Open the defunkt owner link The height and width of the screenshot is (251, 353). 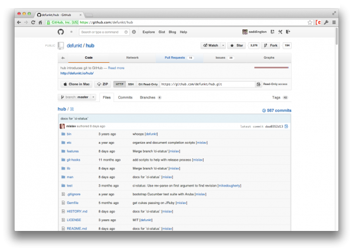pos(74,46)
